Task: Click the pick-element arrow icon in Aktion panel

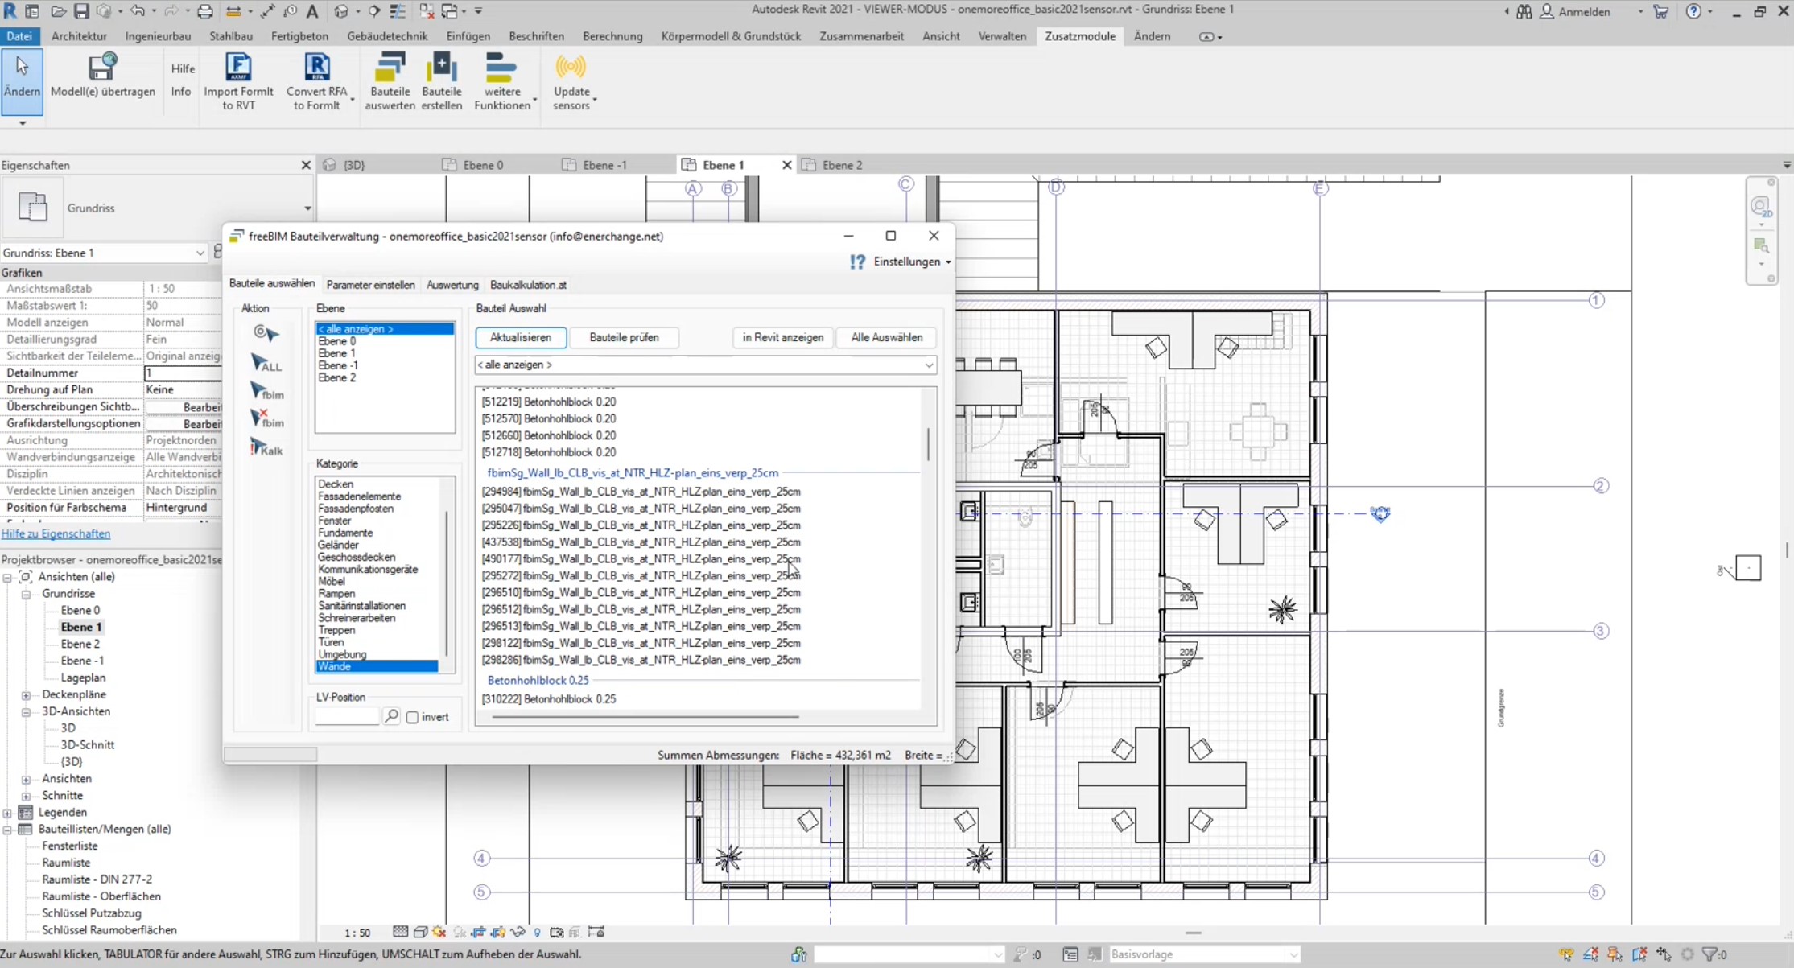Action: pos(266,332)
